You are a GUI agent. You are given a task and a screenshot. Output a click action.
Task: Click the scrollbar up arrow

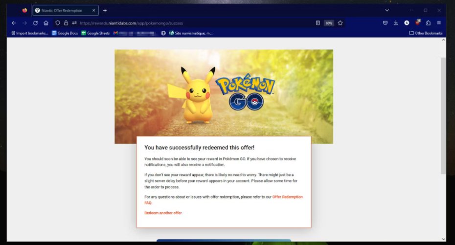tap(443, 40)
